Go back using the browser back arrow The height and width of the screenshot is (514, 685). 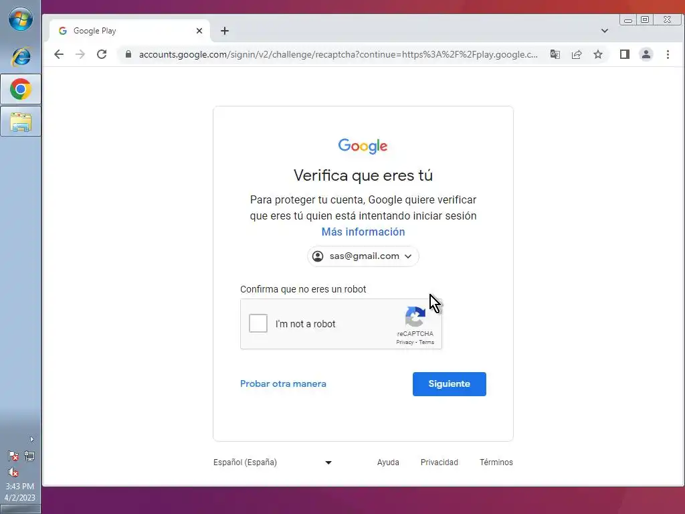(x=59, y=54)
